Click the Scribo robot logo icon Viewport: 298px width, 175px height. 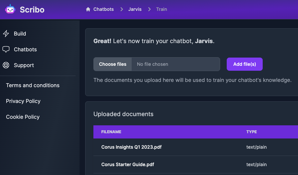click(x=10, y=9)
